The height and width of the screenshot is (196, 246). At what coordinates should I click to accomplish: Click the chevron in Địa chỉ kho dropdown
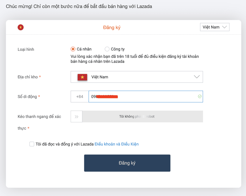[197, 77]
